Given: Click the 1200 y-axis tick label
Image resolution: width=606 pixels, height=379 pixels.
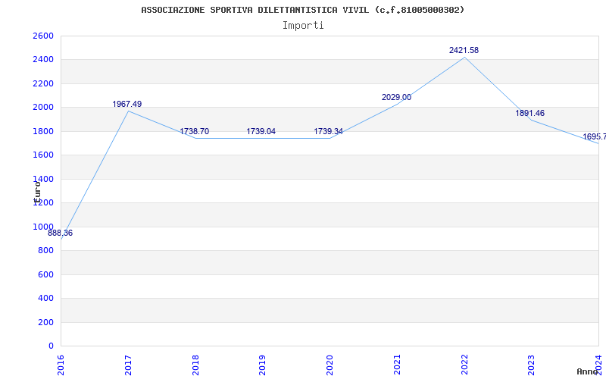Looking at the screenshot, I should pos(43,203).
